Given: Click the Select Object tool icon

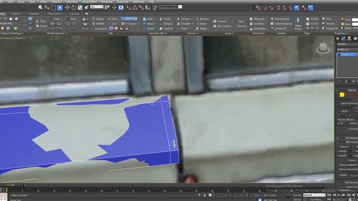Looking at the screenshot, I should [x=40, y=7].
